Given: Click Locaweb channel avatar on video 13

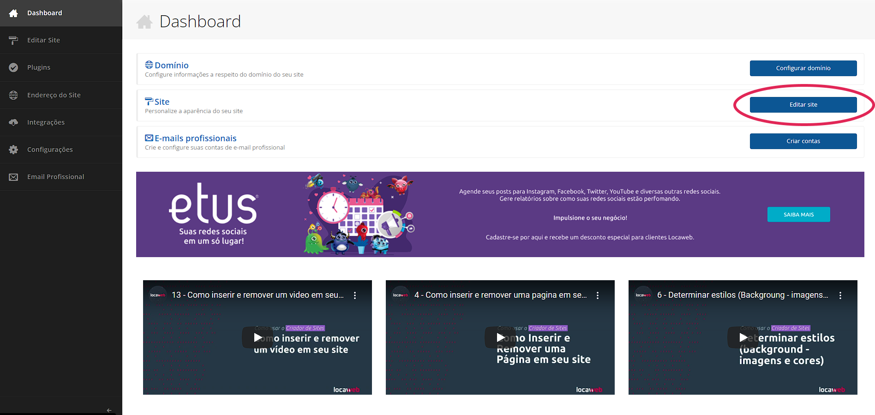Looking at the screenshot, I should coord(158,295).
